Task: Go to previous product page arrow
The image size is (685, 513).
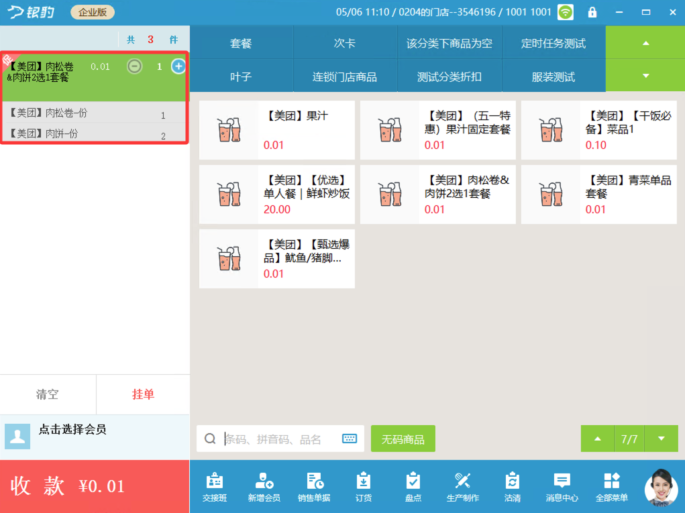Action: 597,439
